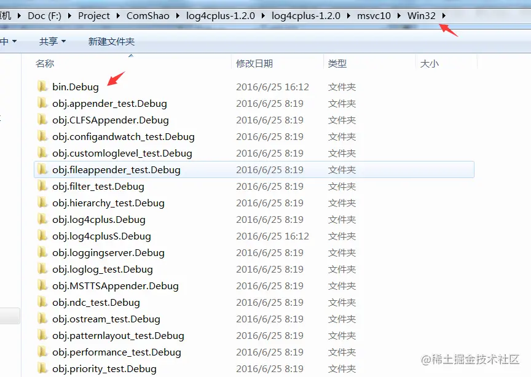The height and width of the screenshot is (377, 531).
Task: Select obj.appender_test.Debug name text
Action: coord(109,104)
